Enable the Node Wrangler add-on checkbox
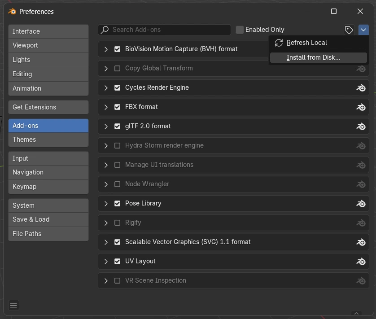The image size is (376, 319). click(117, 184)
